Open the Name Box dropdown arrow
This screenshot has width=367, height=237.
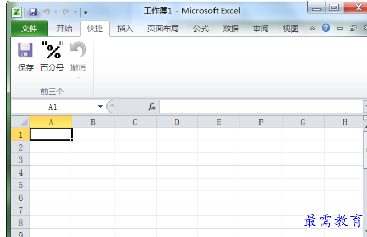(100, 107)
